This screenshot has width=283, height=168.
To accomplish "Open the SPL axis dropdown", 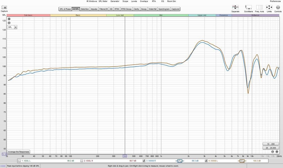I will coord(16,27).
